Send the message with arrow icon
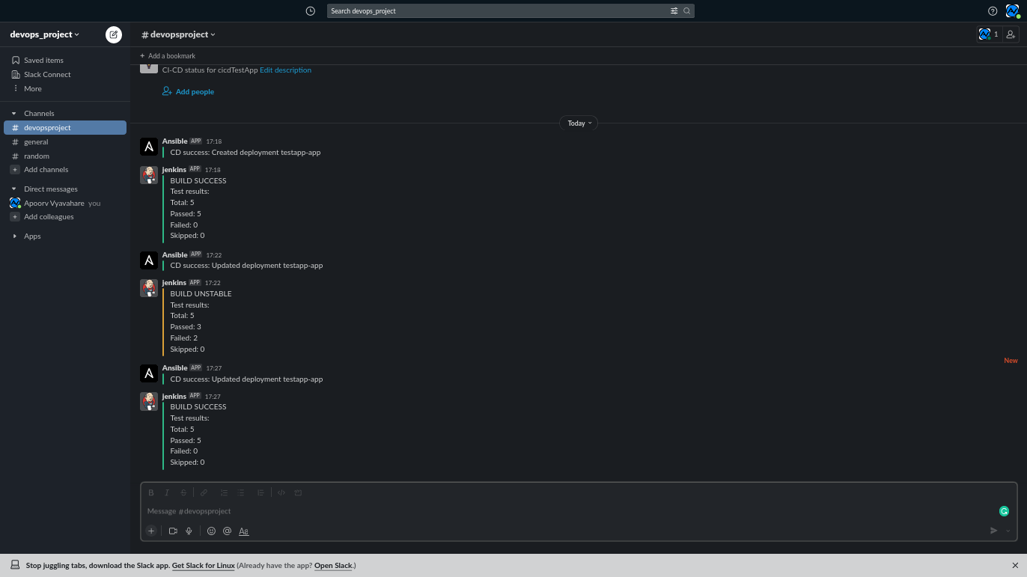1027x577 pixels. click(x=994, y=531)
